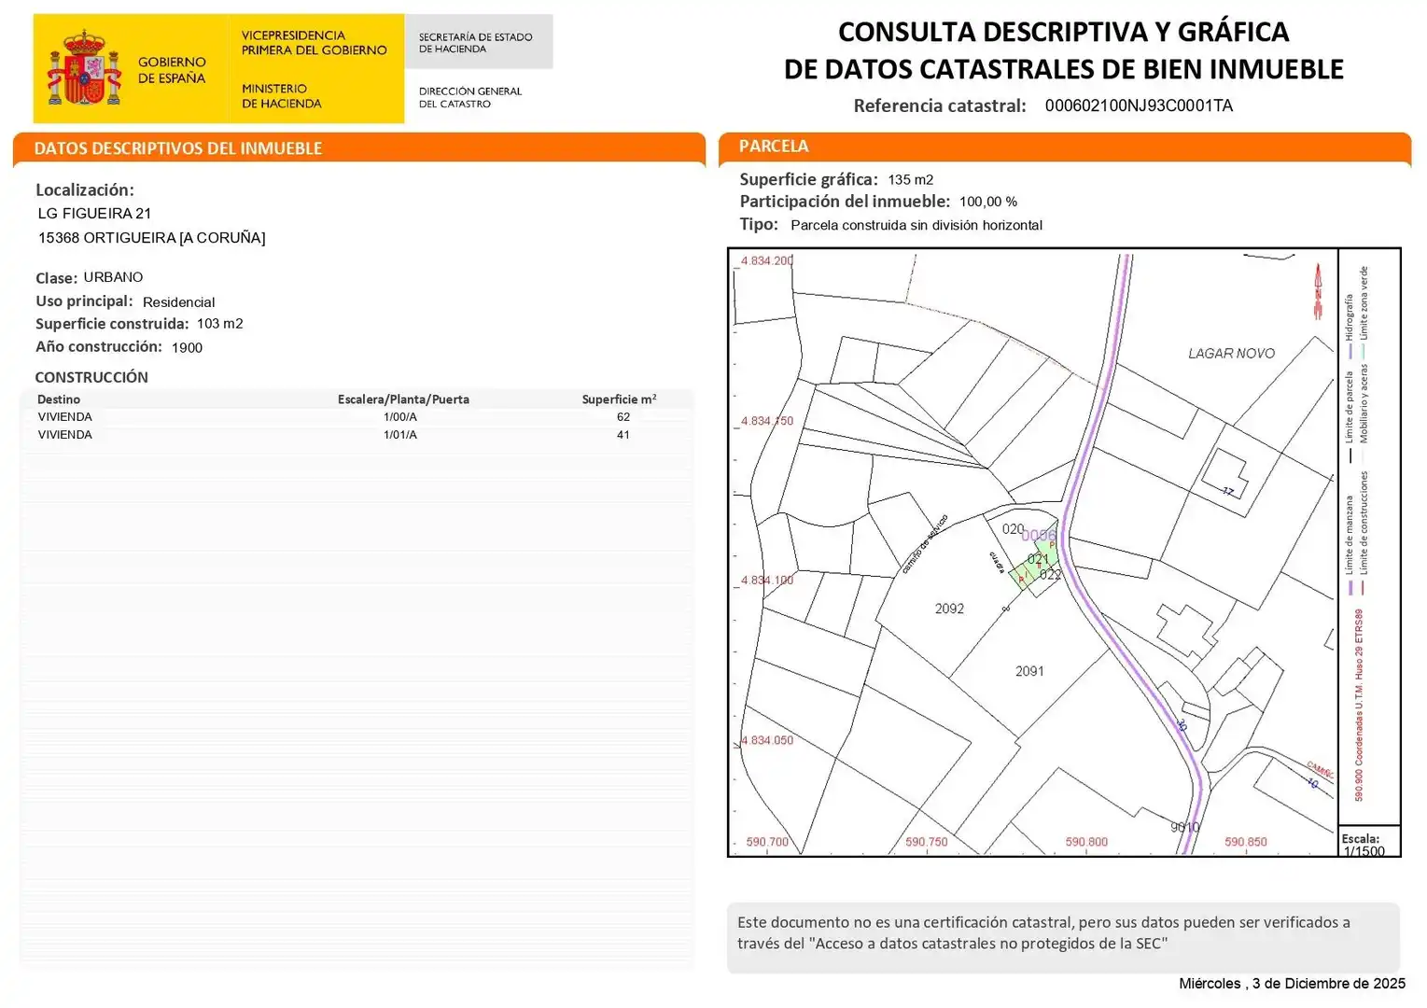This screenshot has width=1427, height=1008.
Task: Click the 'Escala: 1/1500' scale box
Action: pos(1369,843)
